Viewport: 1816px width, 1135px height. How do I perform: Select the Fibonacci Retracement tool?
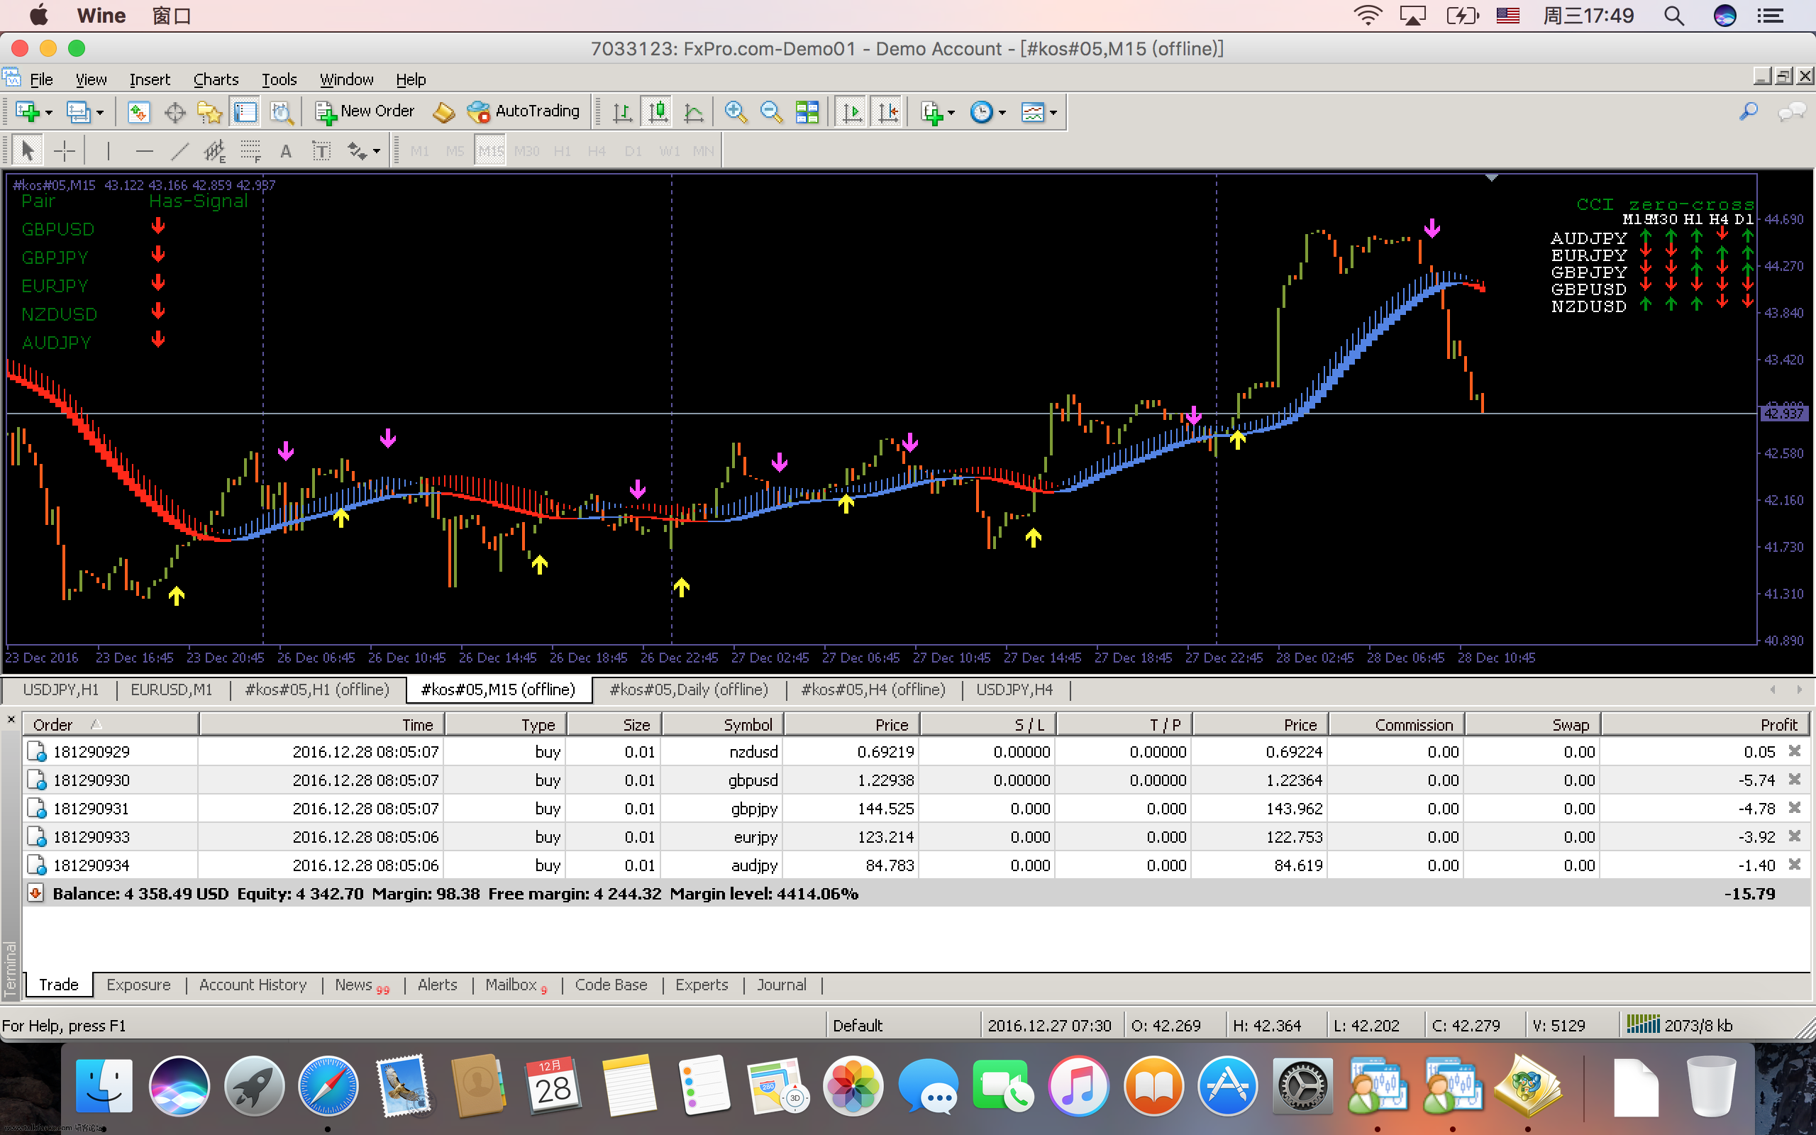[250, 151]
